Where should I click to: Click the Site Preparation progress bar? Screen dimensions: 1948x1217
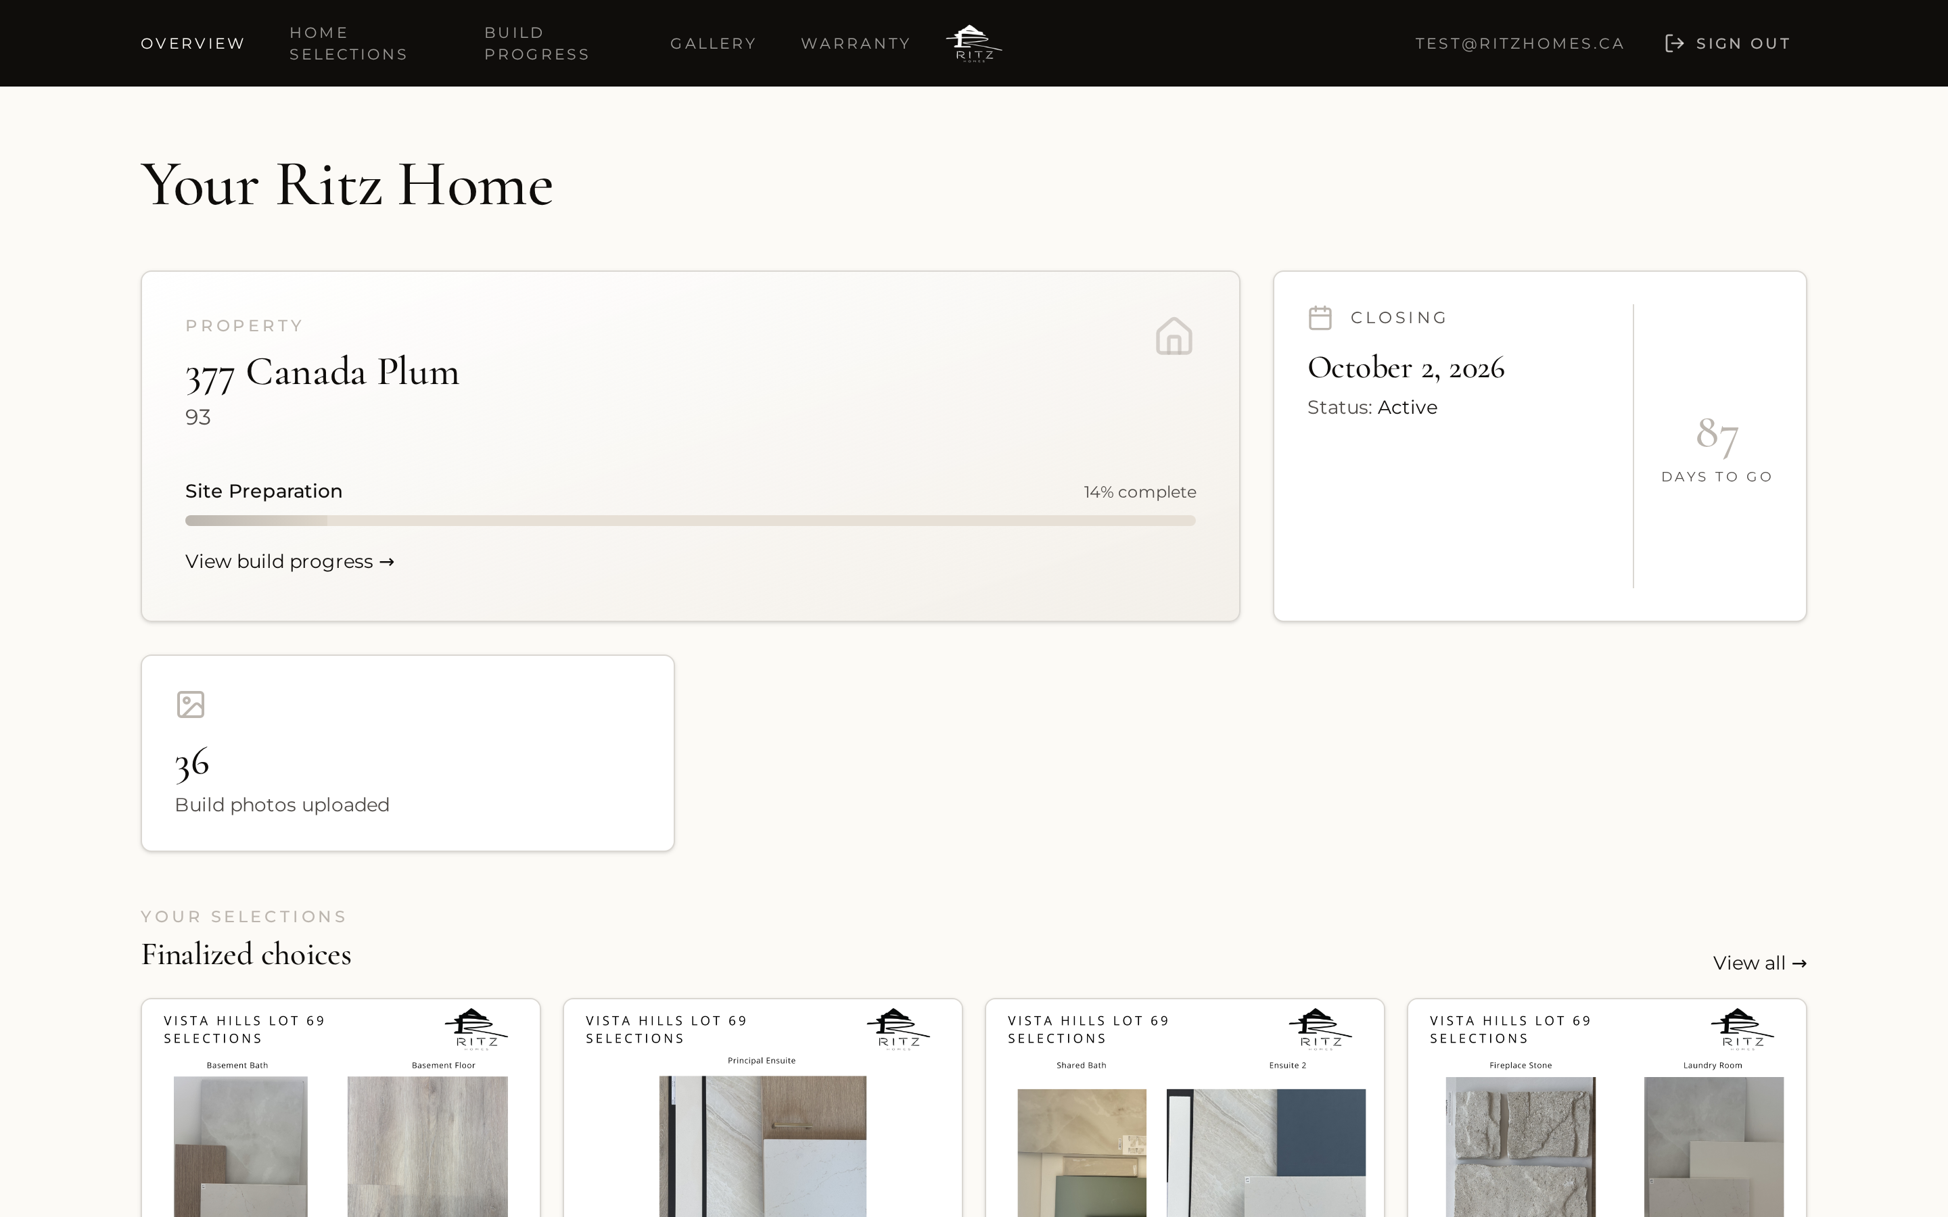[x=690, y=521]
